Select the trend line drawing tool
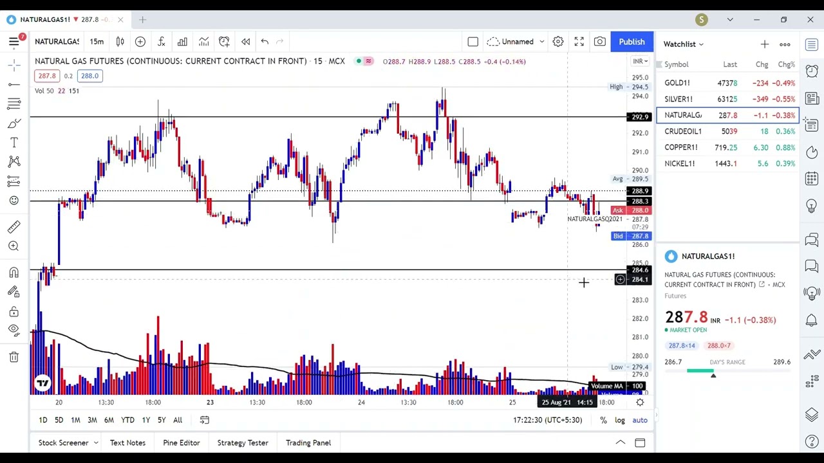This screenshot has height=463, width=824. [14, 84]
